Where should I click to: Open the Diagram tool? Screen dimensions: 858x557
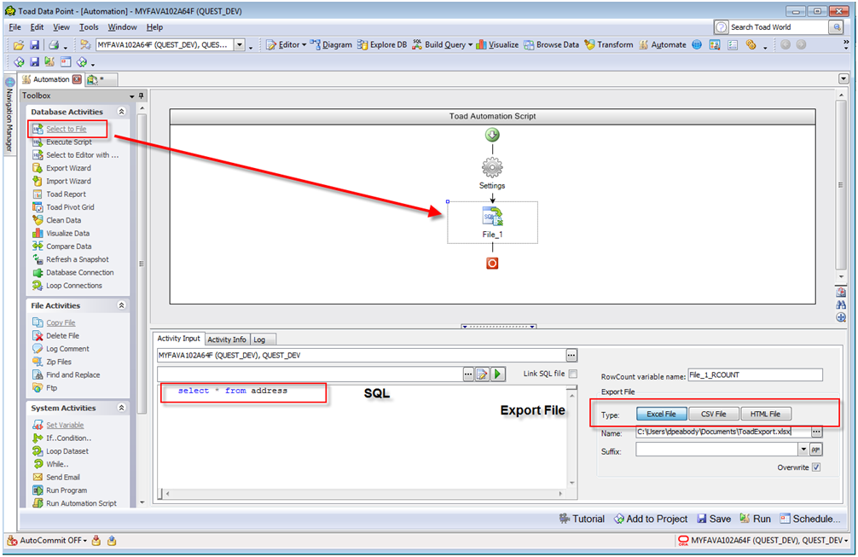[331, 45]
